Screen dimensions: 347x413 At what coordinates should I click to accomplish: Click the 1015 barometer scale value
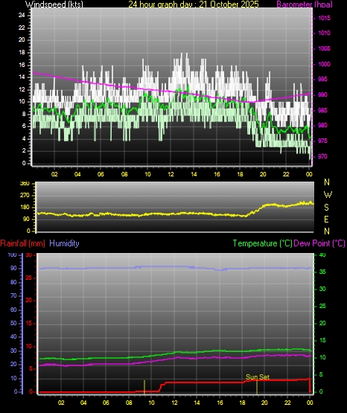pyautogui.click(x=324, y=18)
